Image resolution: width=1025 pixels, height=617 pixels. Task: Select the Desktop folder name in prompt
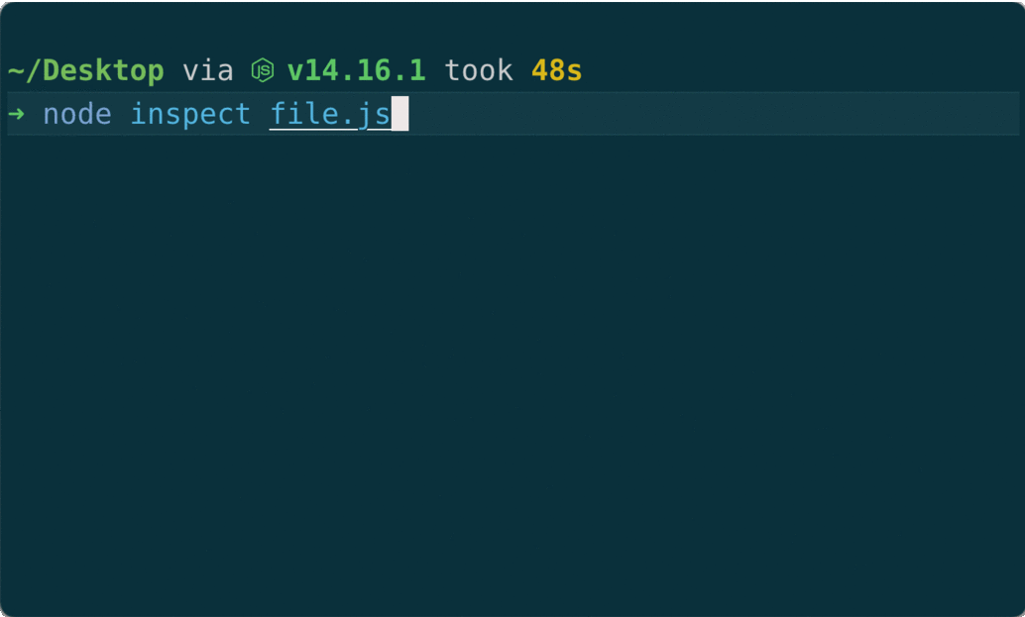click(x=103, y=71)
